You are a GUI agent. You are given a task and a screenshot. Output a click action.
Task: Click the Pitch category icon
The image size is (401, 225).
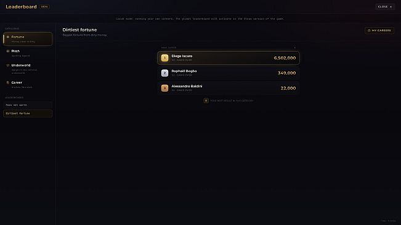(7, 51)
